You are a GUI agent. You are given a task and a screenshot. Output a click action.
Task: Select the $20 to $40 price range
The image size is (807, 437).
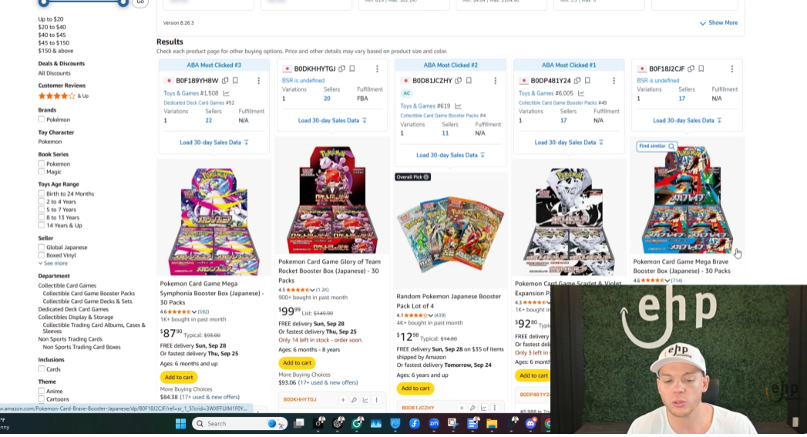pyautogui.click(x=52, y=27)
